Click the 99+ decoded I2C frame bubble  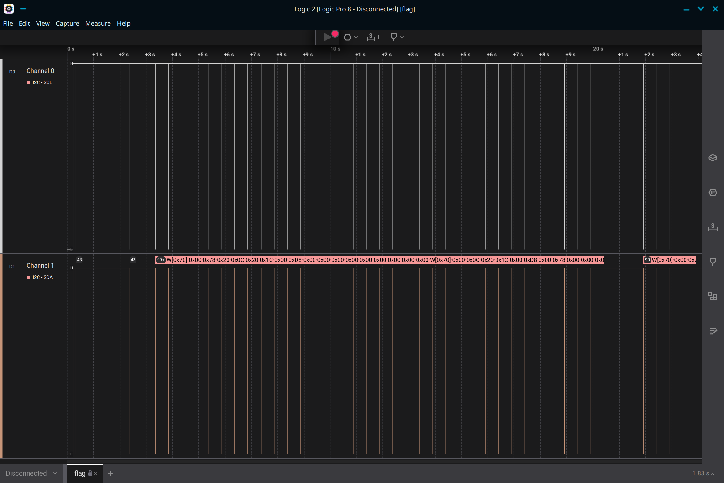click(x=160, y=260)
